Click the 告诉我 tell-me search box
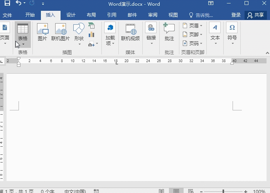270x193 pixels. pyautogui.click(x=201, y=15)
